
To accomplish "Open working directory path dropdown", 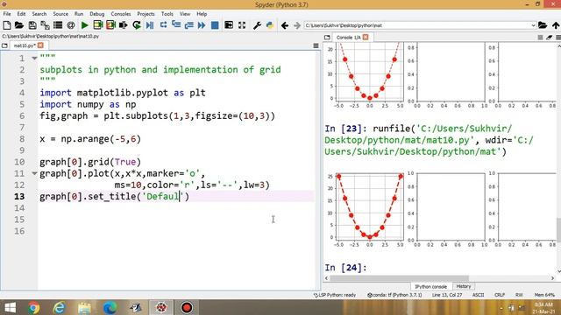I will coord(533,25).
